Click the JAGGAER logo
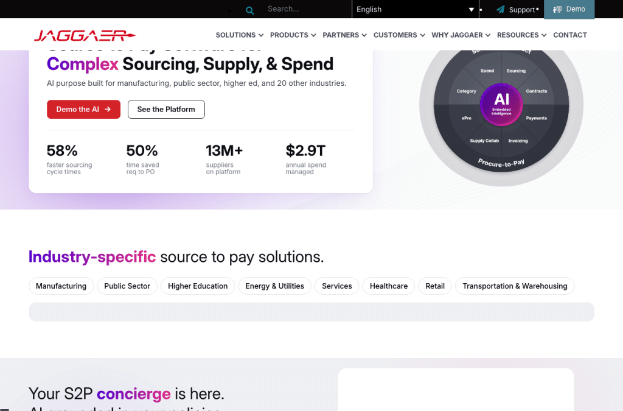Image resolution: width=623 pixels, height=411 pixels. [85, 35]
